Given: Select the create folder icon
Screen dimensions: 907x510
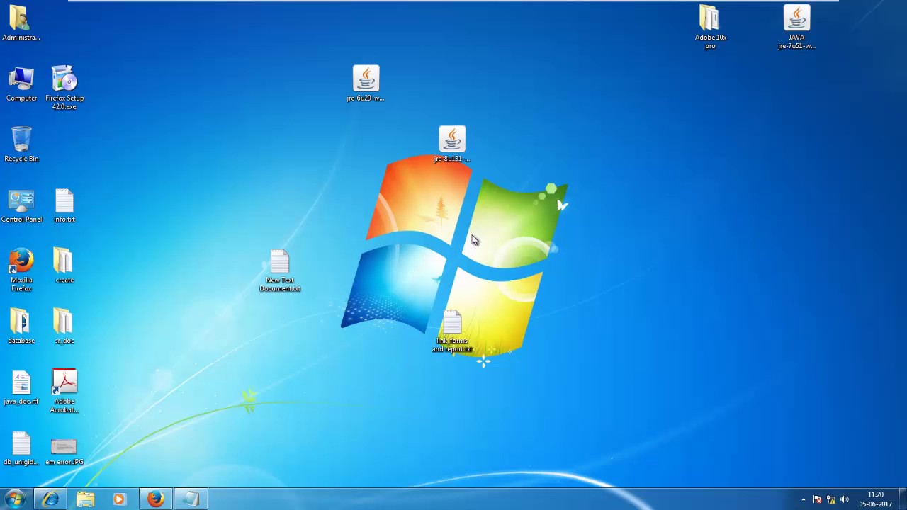Looking at the screenshot, I should 64,266.
